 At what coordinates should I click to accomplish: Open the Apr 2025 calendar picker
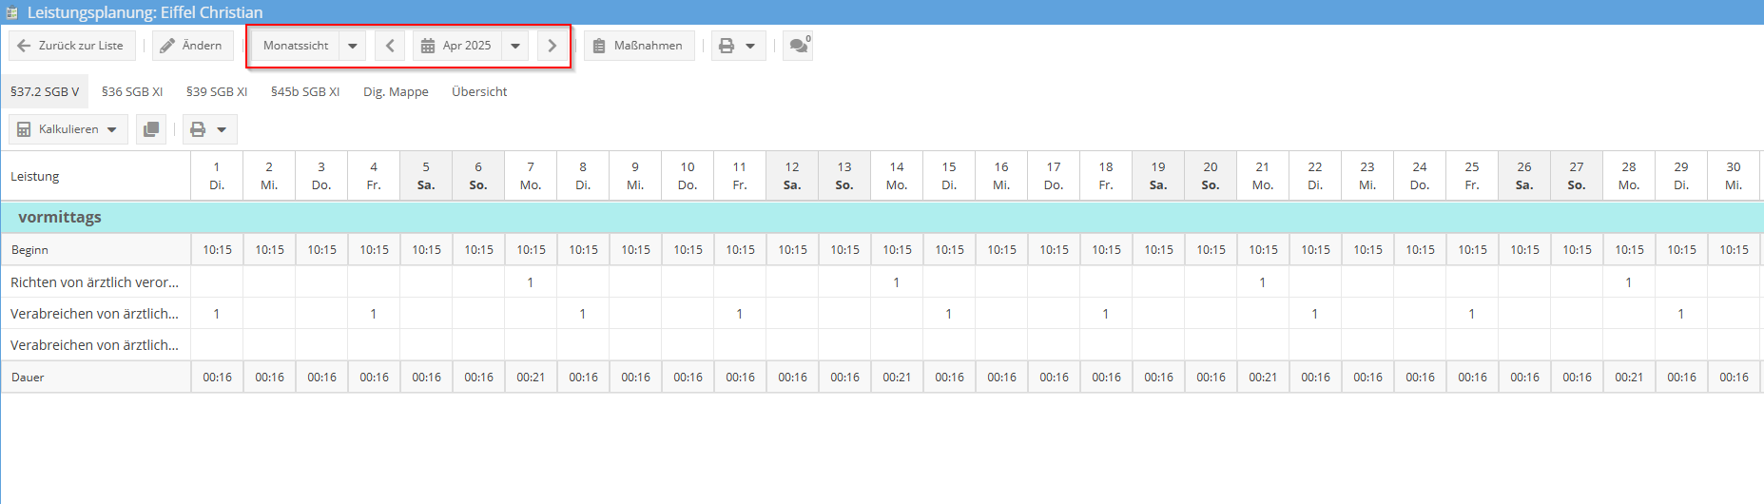coord(457,46)
